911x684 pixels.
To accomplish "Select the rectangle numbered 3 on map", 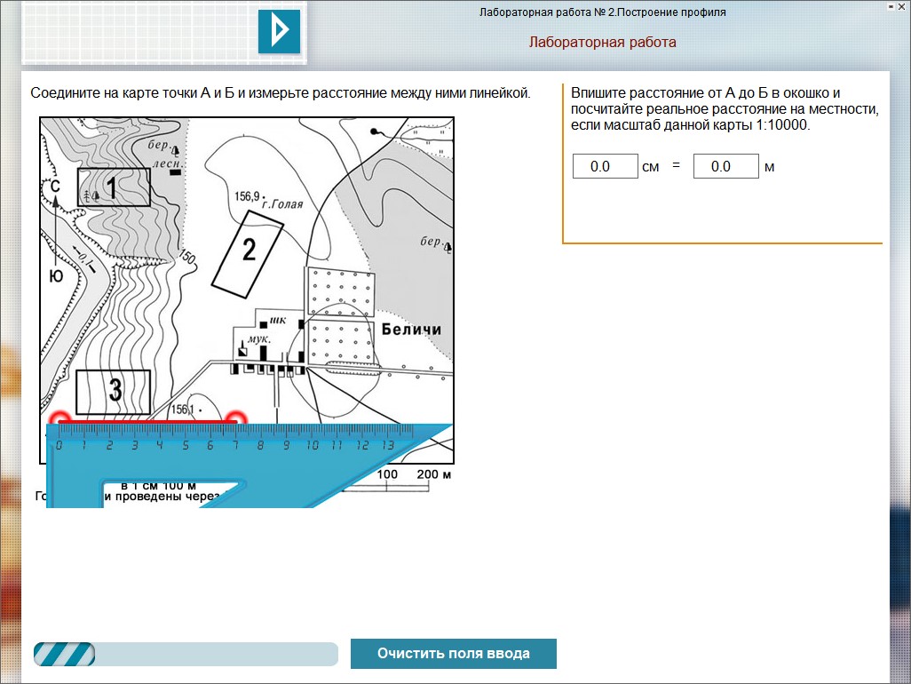I will (113, 391).
